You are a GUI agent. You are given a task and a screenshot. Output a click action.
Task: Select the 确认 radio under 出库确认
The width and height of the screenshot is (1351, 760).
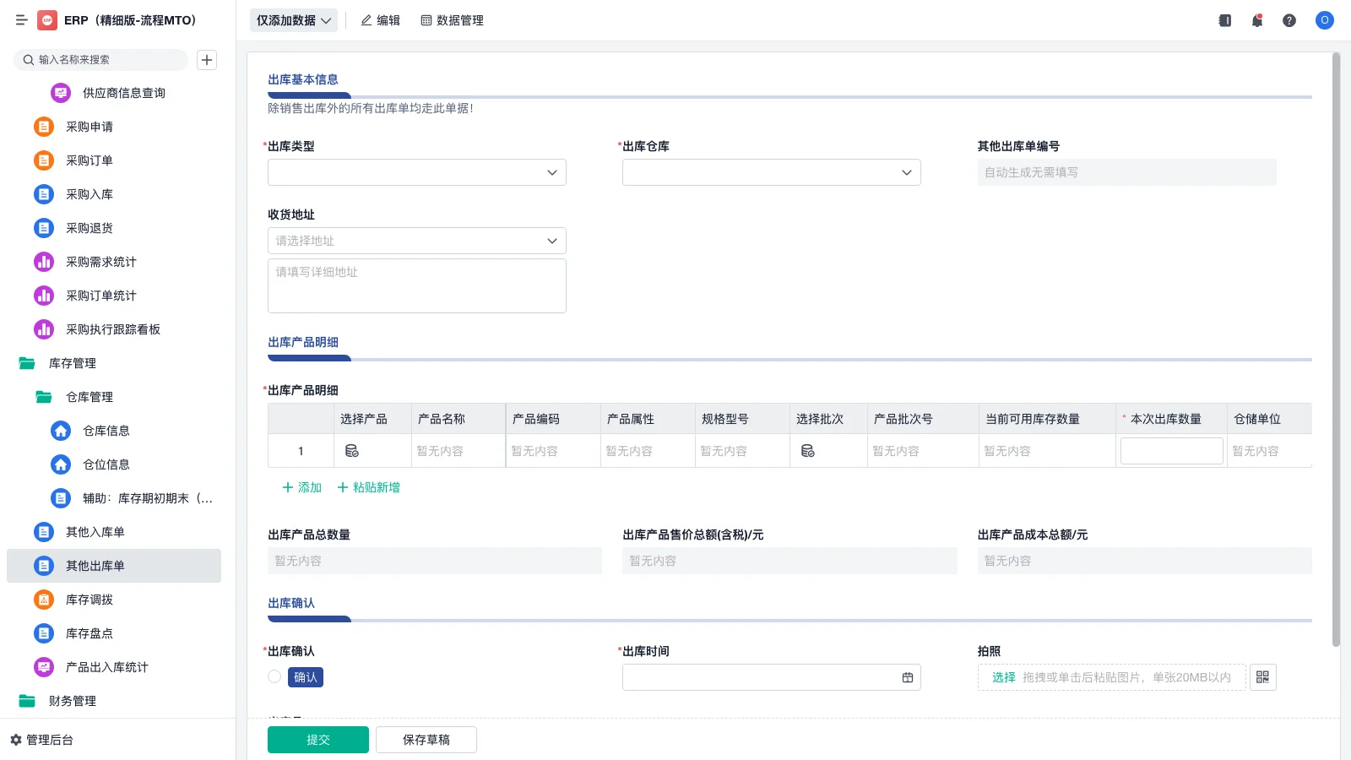click(x=274, y=676)
